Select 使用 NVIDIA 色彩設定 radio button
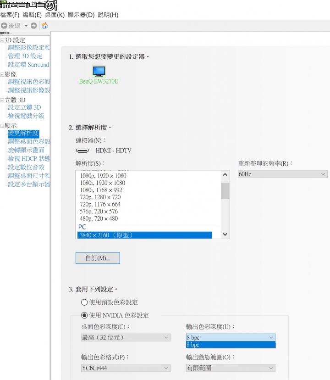 click(84, 315)
